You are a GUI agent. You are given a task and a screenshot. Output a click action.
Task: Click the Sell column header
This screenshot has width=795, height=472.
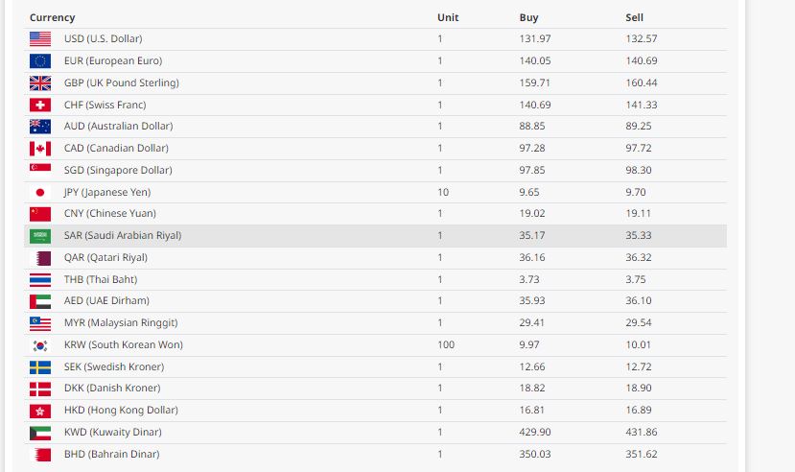(634, 17)
